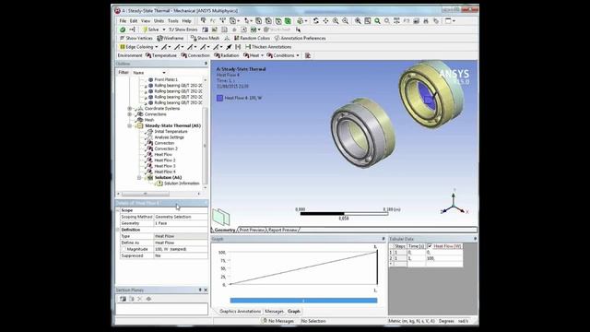
Task: Open the Tools menu
Action: coord(172,21)
